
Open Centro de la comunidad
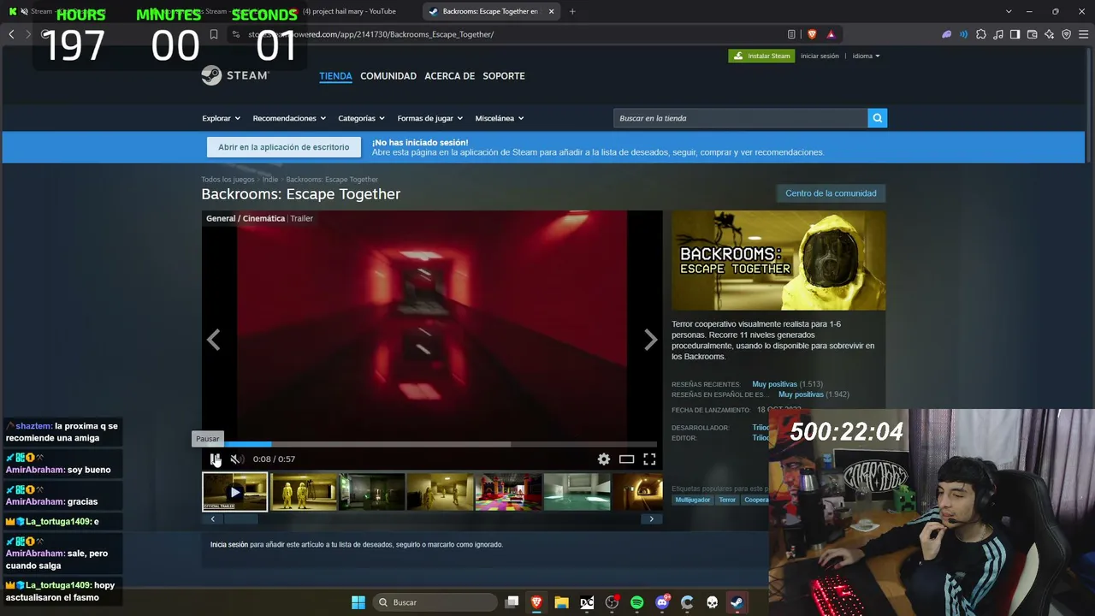click(831, 193)
